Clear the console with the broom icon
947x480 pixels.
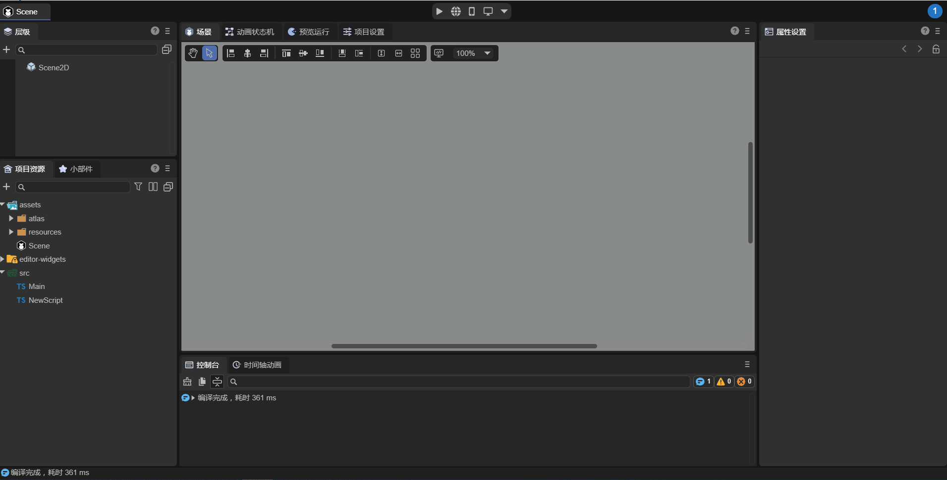click(x=187, y=382)
